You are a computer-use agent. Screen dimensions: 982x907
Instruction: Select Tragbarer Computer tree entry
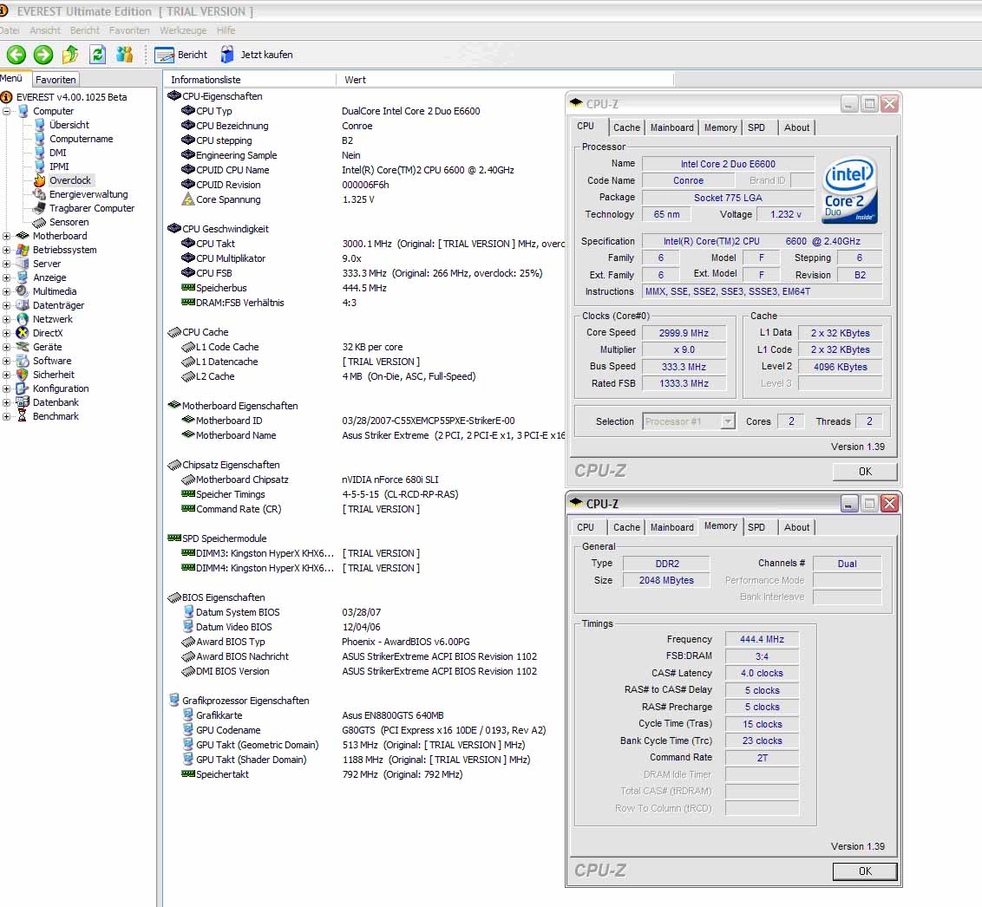[x=91, y=208]
